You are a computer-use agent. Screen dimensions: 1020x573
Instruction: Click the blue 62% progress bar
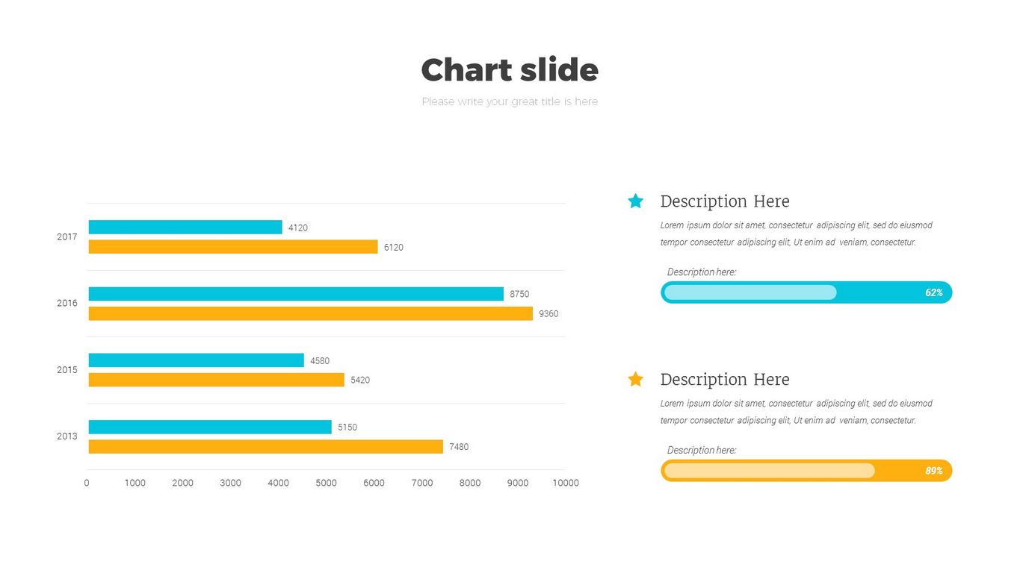(x=806, y=292)
